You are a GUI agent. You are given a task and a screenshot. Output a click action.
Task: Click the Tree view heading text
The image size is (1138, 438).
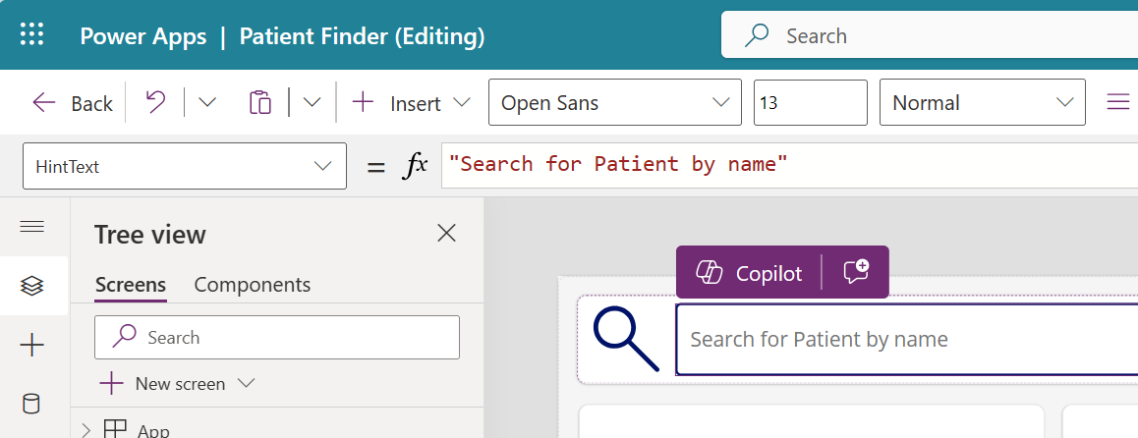150,235
